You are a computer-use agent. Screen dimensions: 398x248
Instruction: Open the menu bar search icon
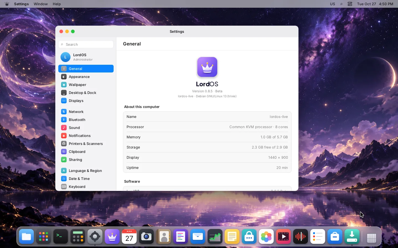[341, 4]
